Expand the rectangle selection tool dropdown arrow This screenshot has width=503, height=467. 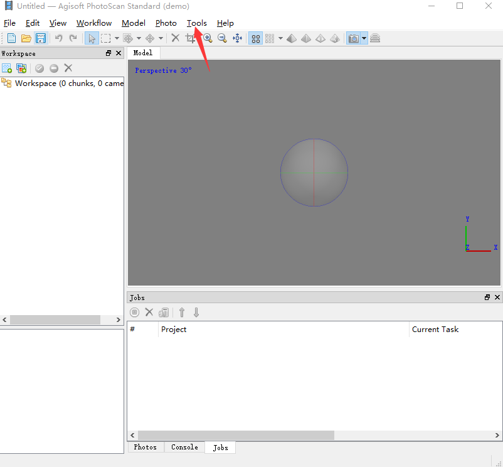[117, 38]
